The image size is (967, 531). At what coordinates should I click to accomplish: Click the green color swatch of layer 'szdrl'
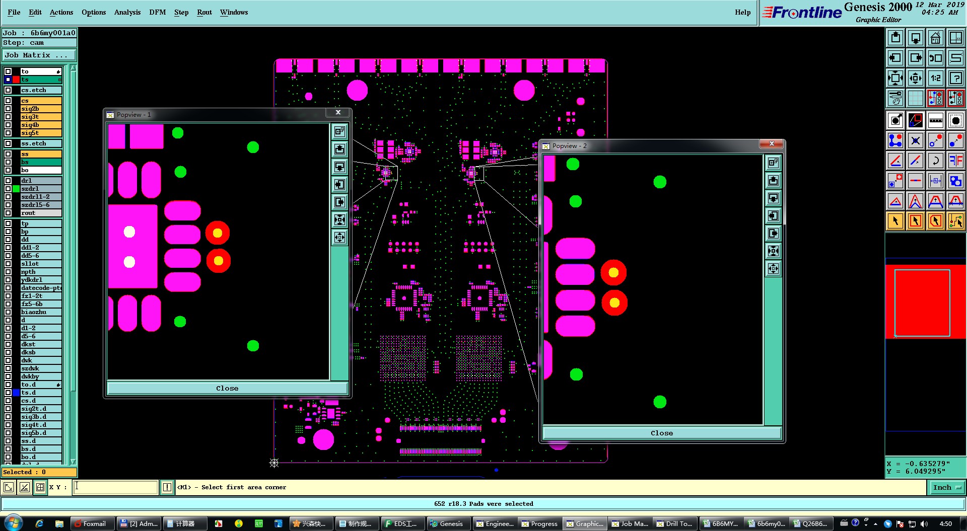pyautogui.click(x=16, y=189)
